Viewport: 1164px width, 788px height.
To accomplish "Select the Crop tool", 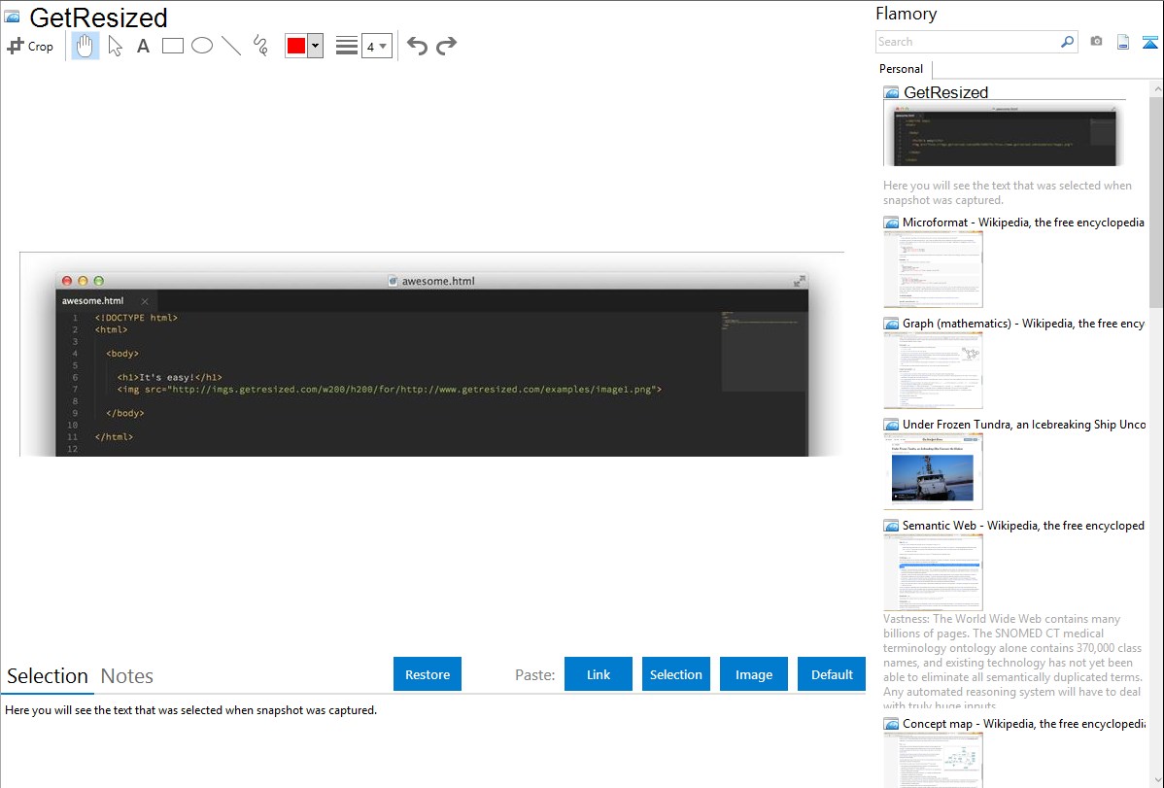I will [x=30, y=46].
